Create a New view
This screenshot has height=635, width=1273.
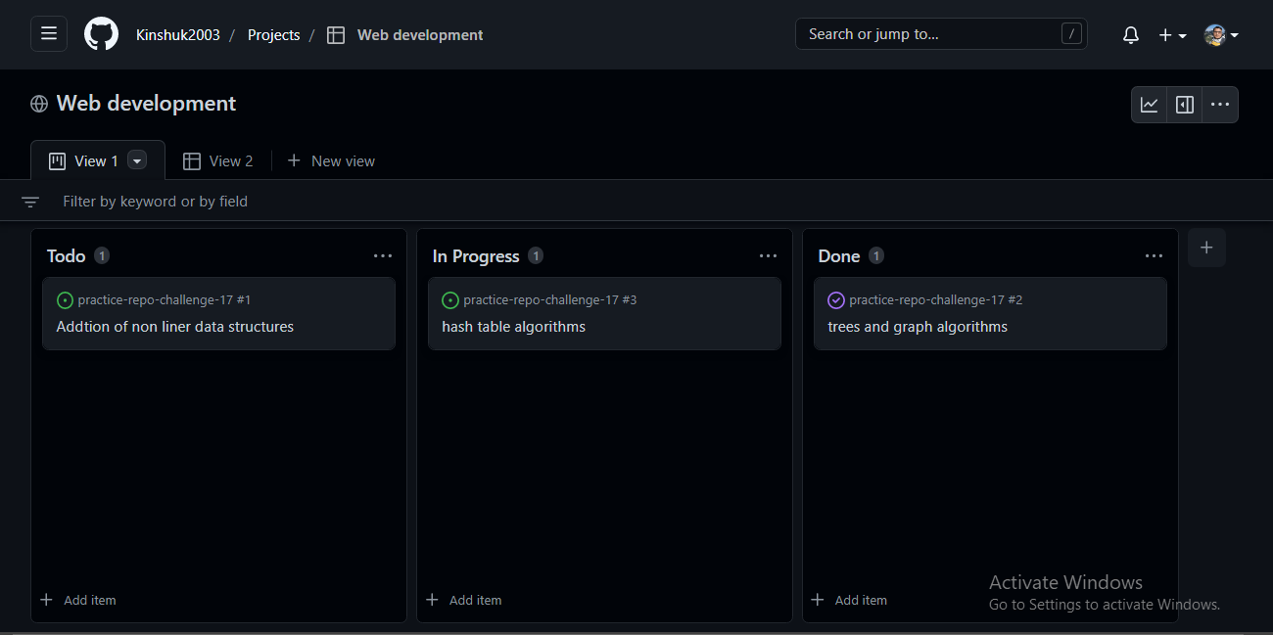coord(331,160)
